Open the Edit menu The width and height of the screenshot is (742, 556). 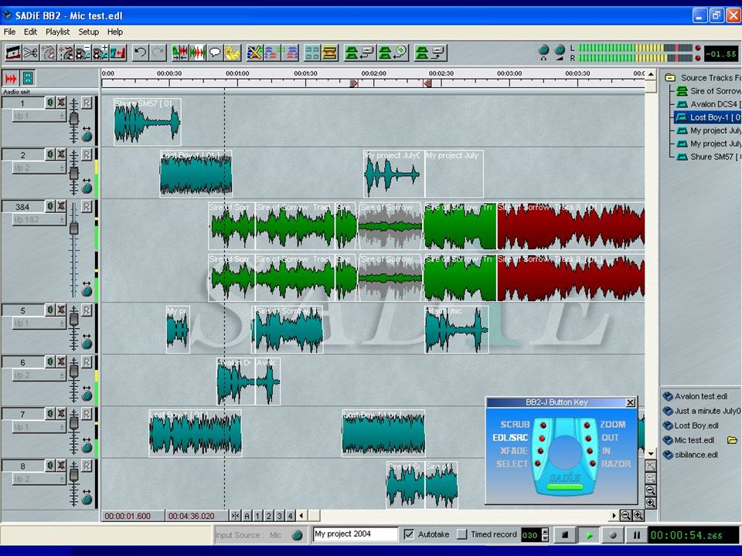30,32
